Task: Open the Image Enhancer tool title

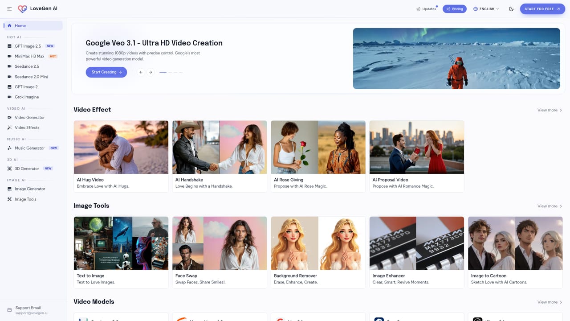Action: (x=389, y=276)
